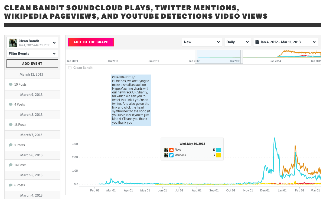
Task: Click the comment icon beside 14 Posts
Action: pos(11,165)
